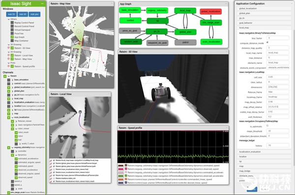Viewport: 295px width, 195px height.
Task: Uncheck the App Graph window checkbox
Action: click(12, 37)
